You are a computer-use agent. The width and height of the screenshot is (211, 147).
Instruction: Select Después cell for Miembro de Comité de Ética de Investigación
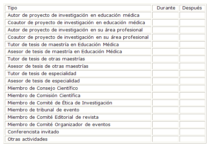pyautogui.click(x=192, y=103)
